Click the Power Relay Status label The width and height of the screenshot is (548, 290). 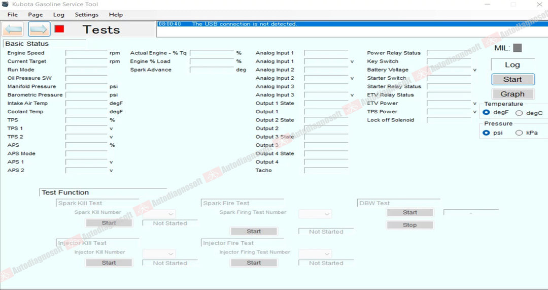pos(394,53)
